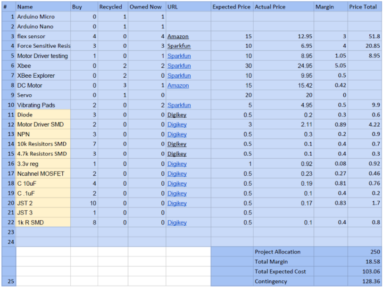Open the Digikey link for 3.3v reg

click(x=177, y=164)
